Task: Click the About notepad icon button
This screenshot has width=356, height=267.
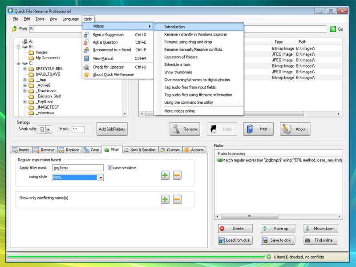Action: 295,129
